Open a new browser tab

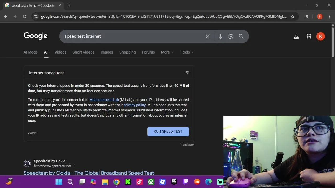click(69, 5)
